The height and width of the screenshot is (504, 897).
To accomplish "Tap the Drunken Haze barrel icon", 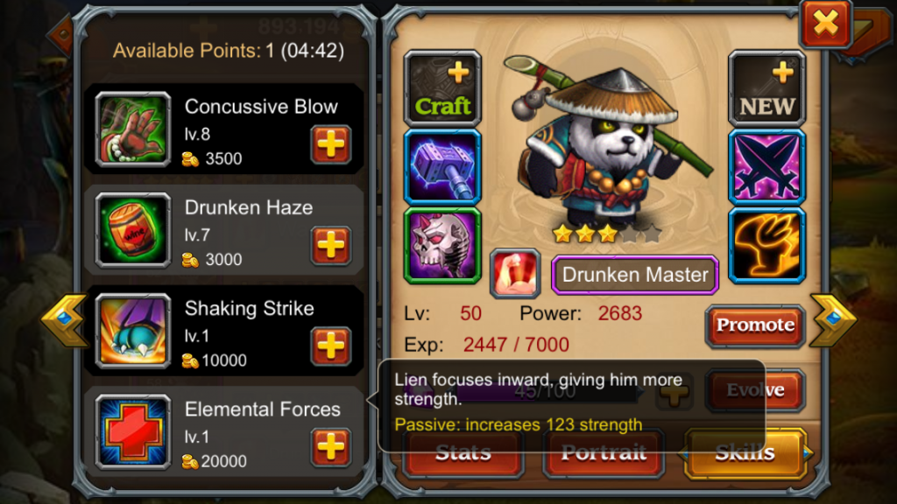I will 133,230.
